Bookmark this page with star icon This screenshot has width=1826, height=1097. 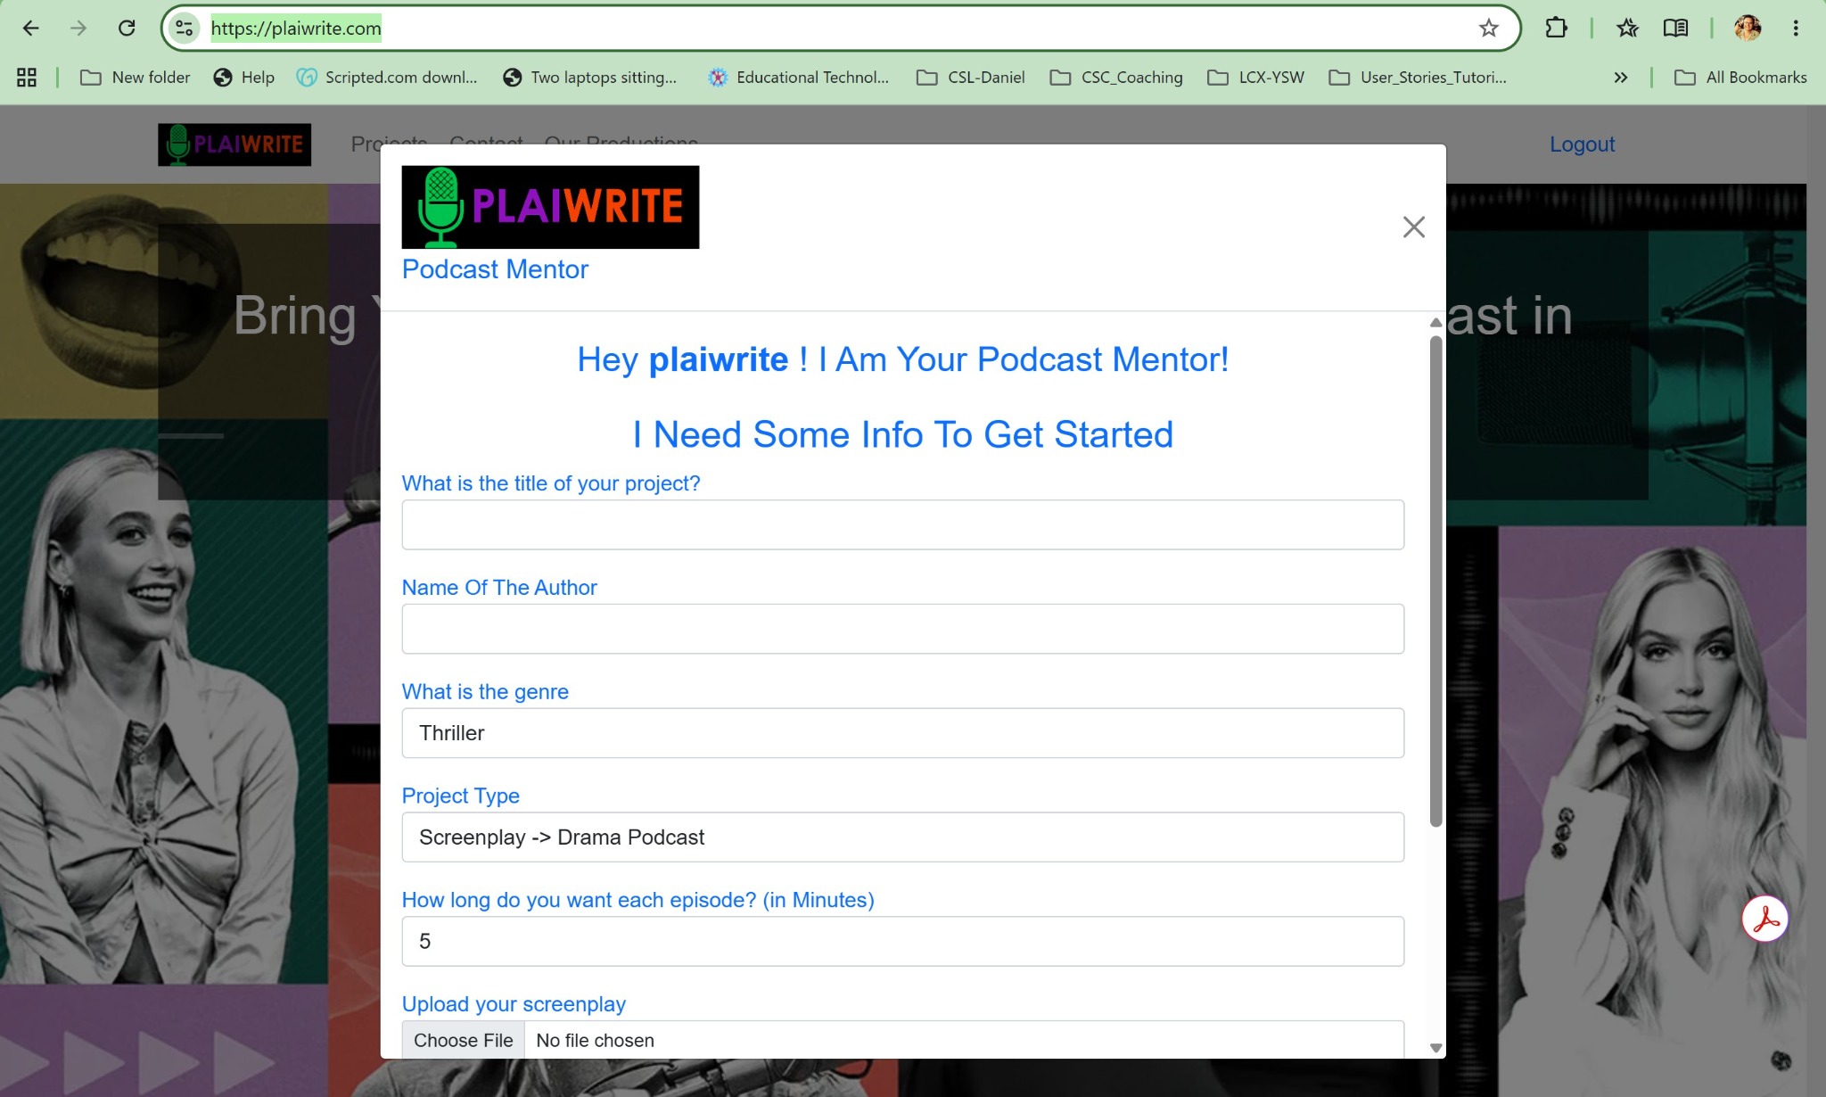pos(1488,29)
